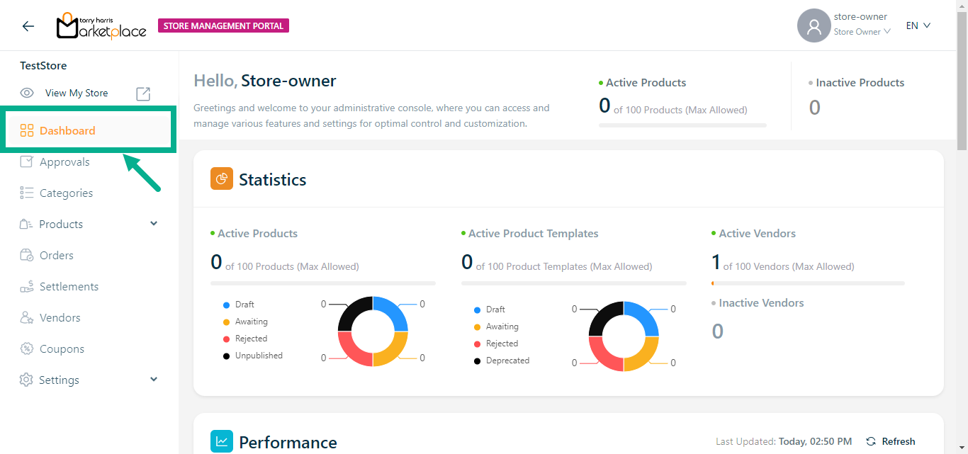This screenshot has height=454, width=968.
Task: Toggle Deprecated legend in Product Templates chart
Action: click(507, 361)
